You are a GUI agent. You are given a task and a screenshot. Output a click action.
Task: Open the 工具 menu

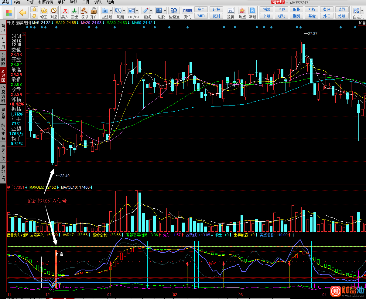[86, 2]
